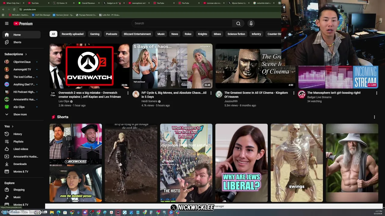Select the Rolex filter chip
385x216 pixels.
pyautogui.click(x=188, y=34)
